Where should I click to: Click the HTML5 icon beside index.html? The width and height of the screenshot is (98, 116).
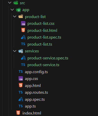[x=18, y=113]
